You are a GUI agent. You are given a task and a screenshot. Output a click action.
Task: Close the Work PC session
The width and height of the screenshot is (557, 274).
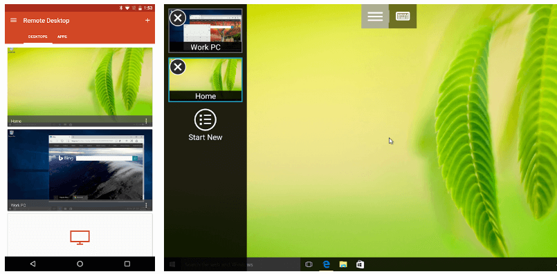178,18
